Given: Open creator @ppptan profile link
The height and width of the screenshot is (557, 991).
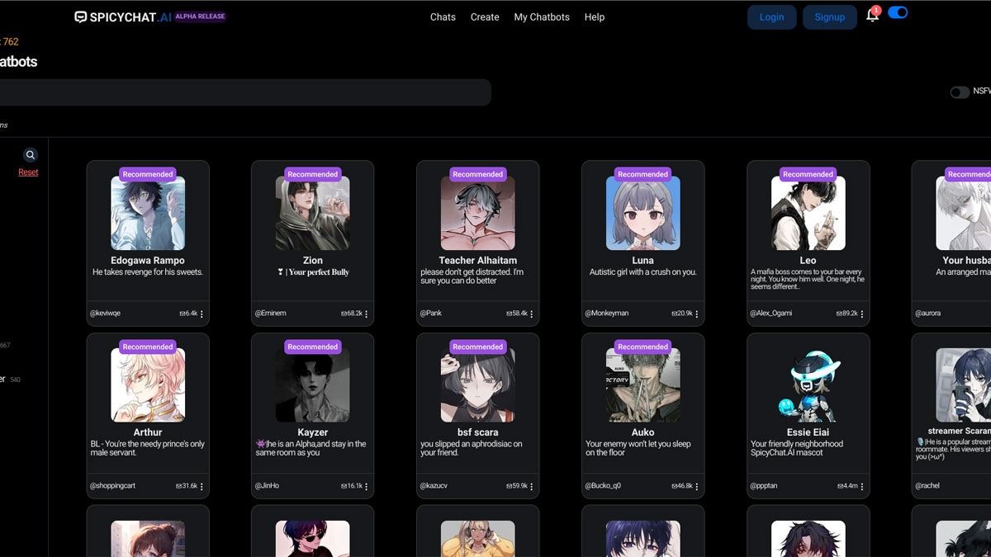Looking at the screenshot, I should click(x=765, y=486).
